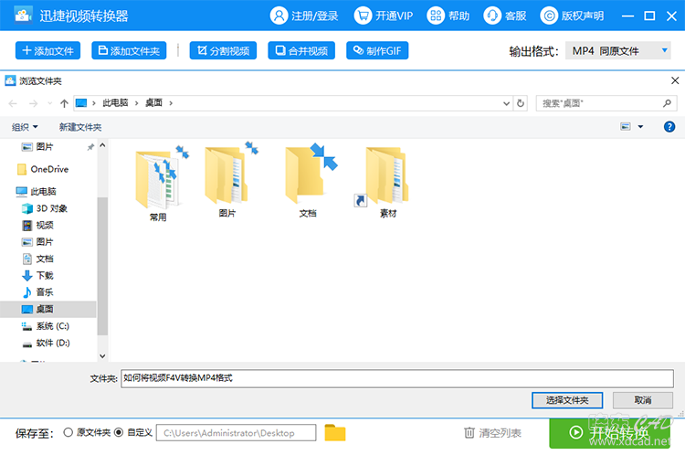The width and height of the screenshot is (685, 455).
Task: Click 新建文件夹
Action: click(80, 127)
